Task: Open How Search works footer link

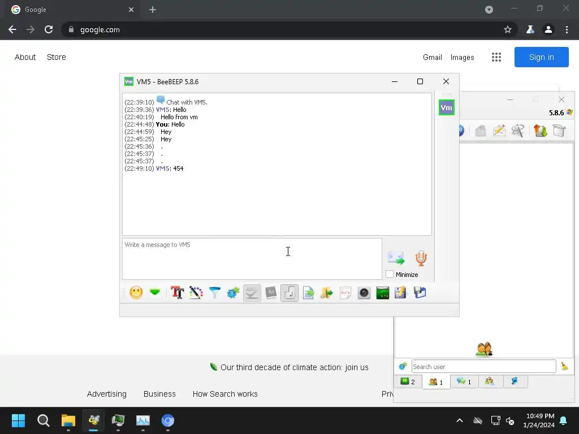Action: click(225, 394)
